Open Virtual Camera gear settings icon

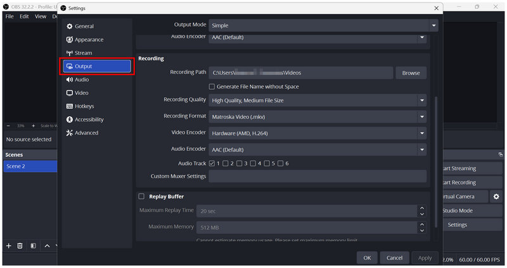(x=496, y=197)
